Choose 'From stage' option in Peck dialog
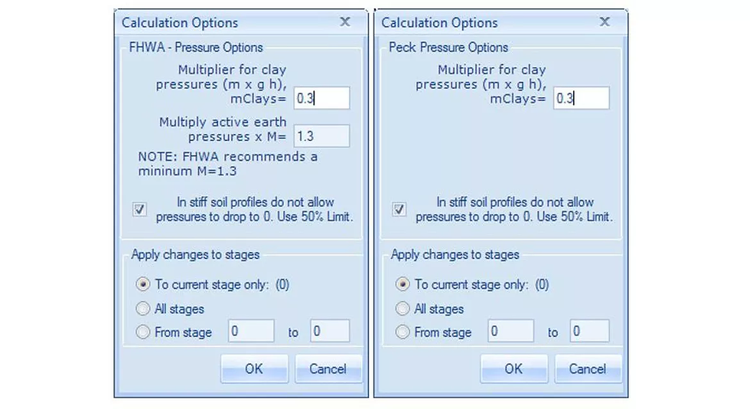This screenshot has height=409, width=750. coord(402,332)
